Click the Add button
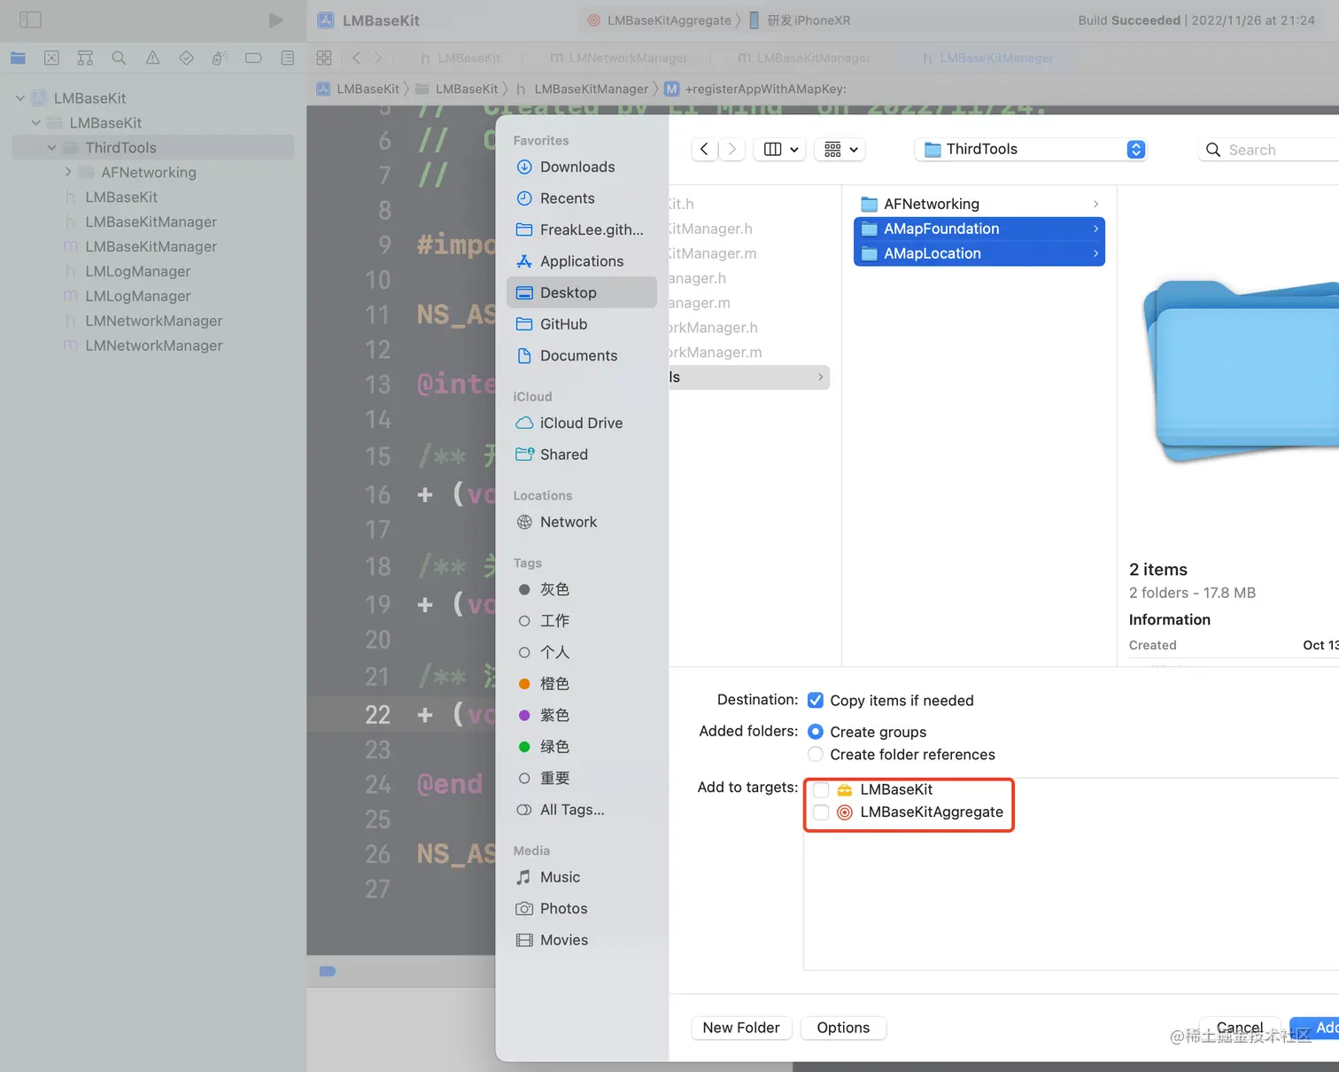 [1316, 1028]
